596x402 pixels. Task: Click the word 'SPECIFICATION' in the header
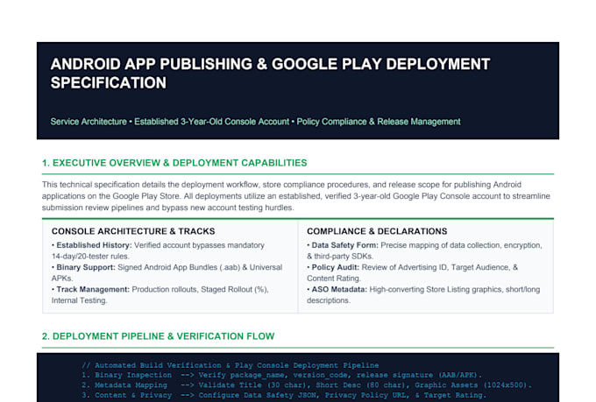coord(109,83)
